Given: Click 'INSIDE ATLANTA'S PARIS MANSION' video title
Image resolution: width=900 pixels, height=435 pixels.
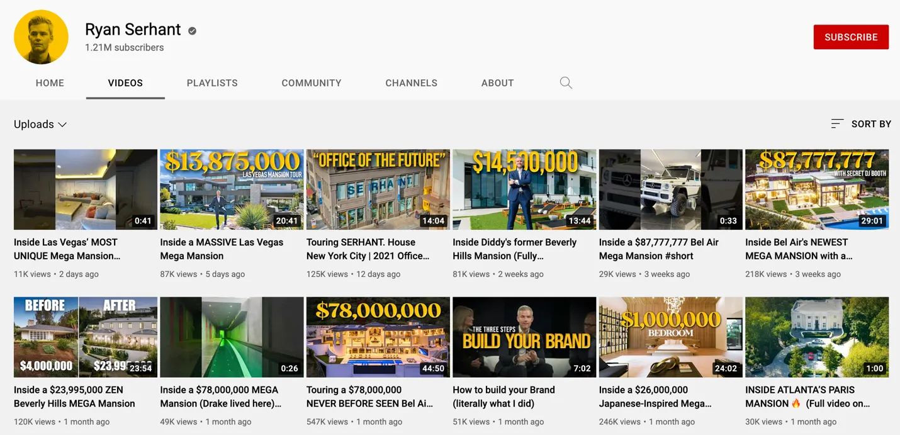Looking at the screenshot, I should point(807,397).
